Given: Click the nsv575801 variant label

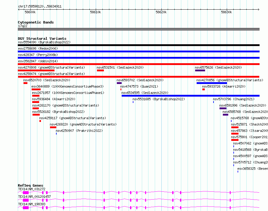Looking at the screenshot, I should coord(249,137).
